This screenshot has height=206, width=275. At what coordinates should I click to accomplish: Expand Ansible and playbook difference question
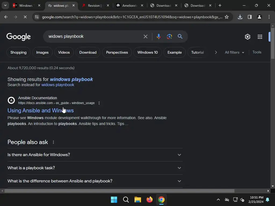coord(95,181)
